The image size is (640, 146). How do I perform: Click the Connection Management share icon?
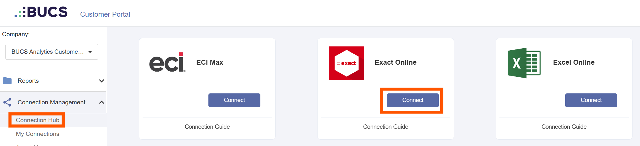click(7, 102)
